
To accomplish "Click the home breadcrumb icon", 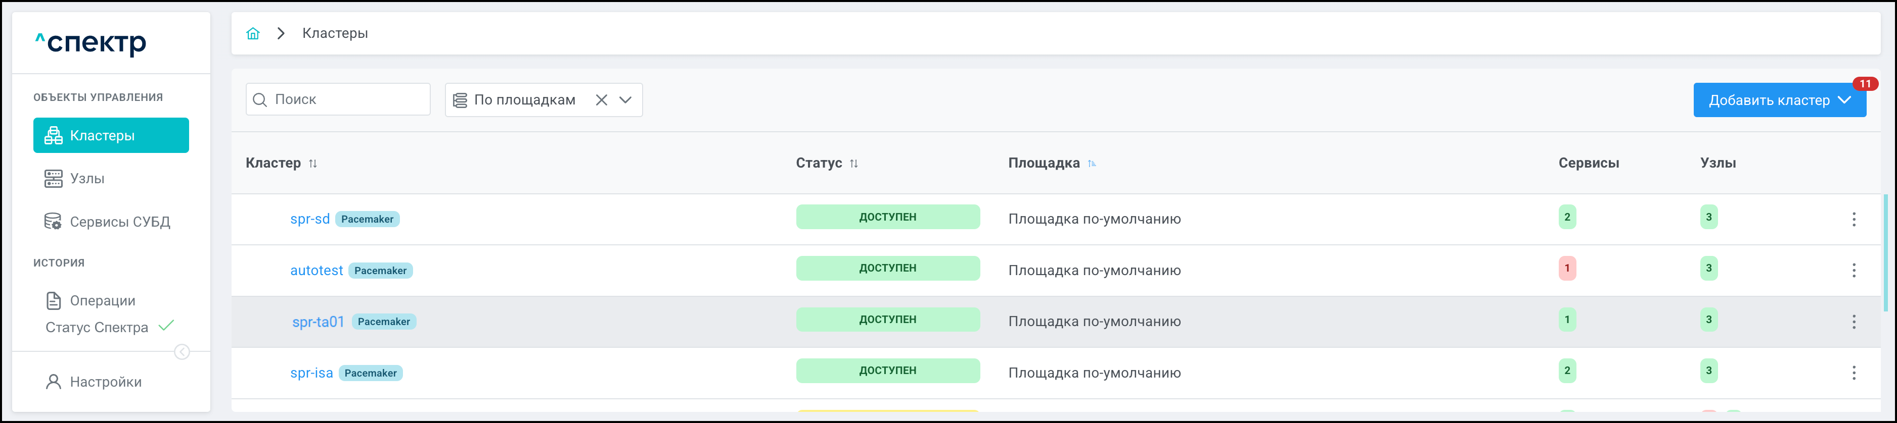I will pos(253,33).
